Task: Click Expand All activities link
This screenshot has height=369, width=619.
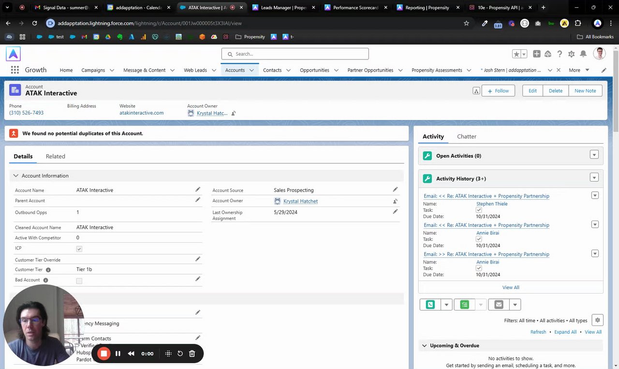Action: pyautogui.click(x=565, y=332)
